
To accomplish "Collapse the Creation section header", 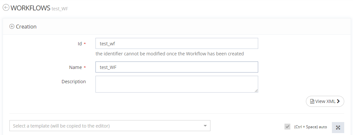I will tap(26, 27).
